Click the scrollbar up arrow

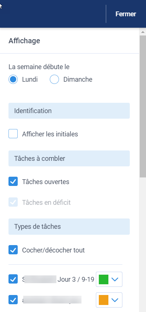click(x=143, y=32)
